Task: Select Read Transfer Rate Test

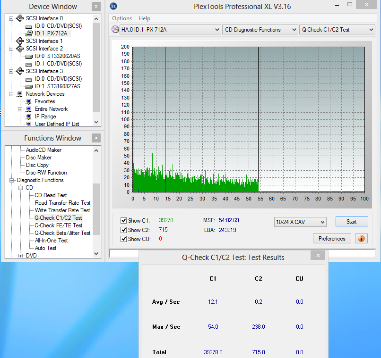Action: (62, 203)
